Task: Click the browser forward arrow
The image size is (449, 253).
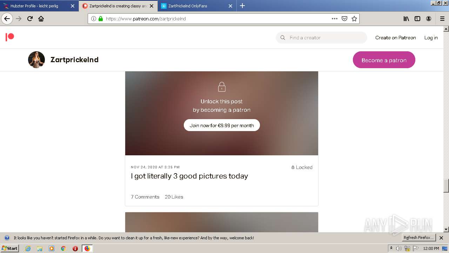Action: coord(19,19)
